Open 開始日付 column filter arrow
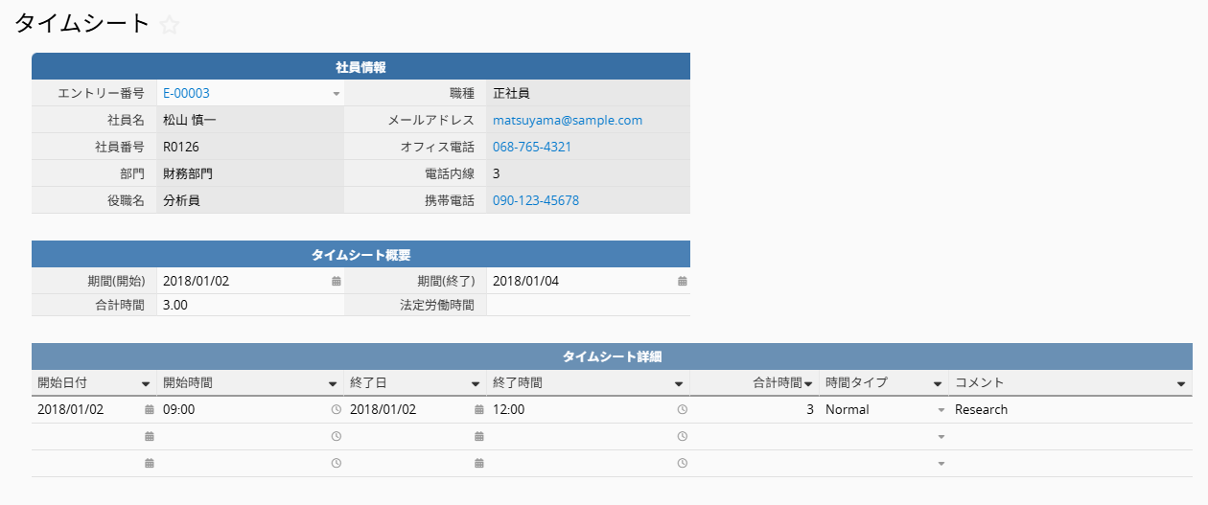 click(x=146, y=383)
